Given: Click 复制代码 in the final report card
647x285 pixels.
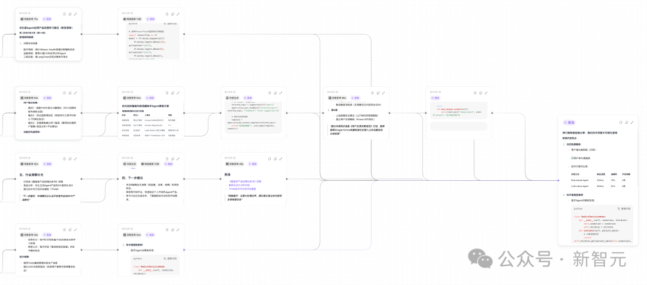Looking at the screenshot, I should [624, 209].
